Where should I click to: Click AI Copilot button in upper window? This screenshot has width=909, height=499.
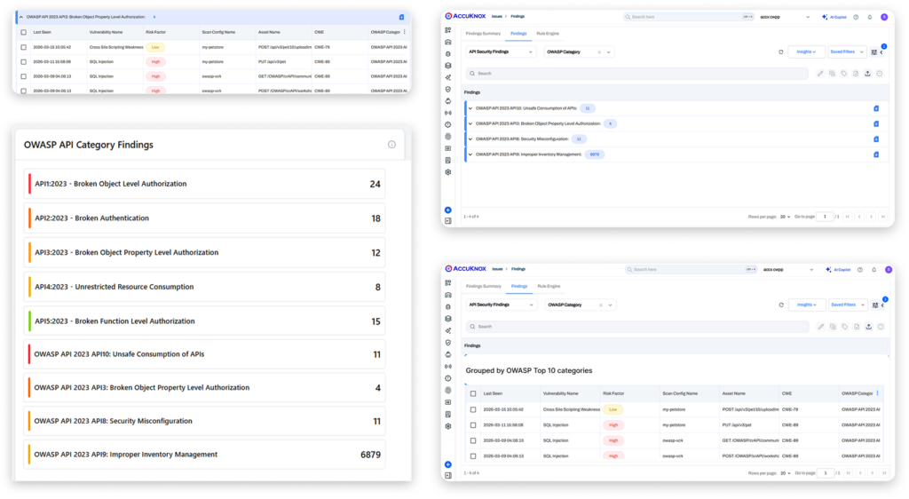point(834,18)
